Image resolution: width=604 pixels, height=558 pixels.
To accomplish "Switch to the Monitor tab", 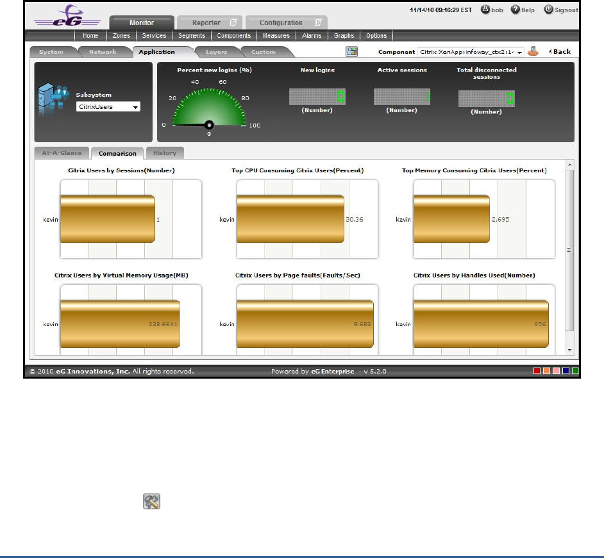I will tap(142, 22).
